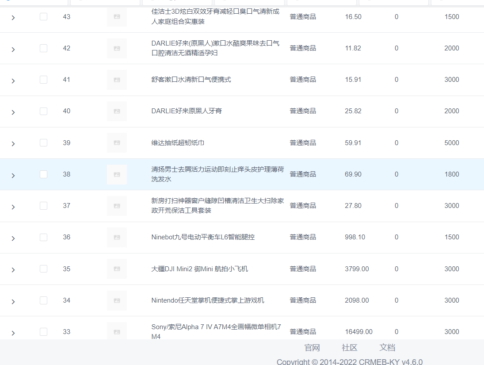Expand row for product ID 37
The width and height of the screenshot is (484, 365).
13,207
